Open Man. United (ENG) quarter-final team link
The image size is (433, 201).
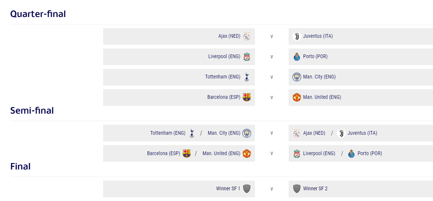click(322, 97)
